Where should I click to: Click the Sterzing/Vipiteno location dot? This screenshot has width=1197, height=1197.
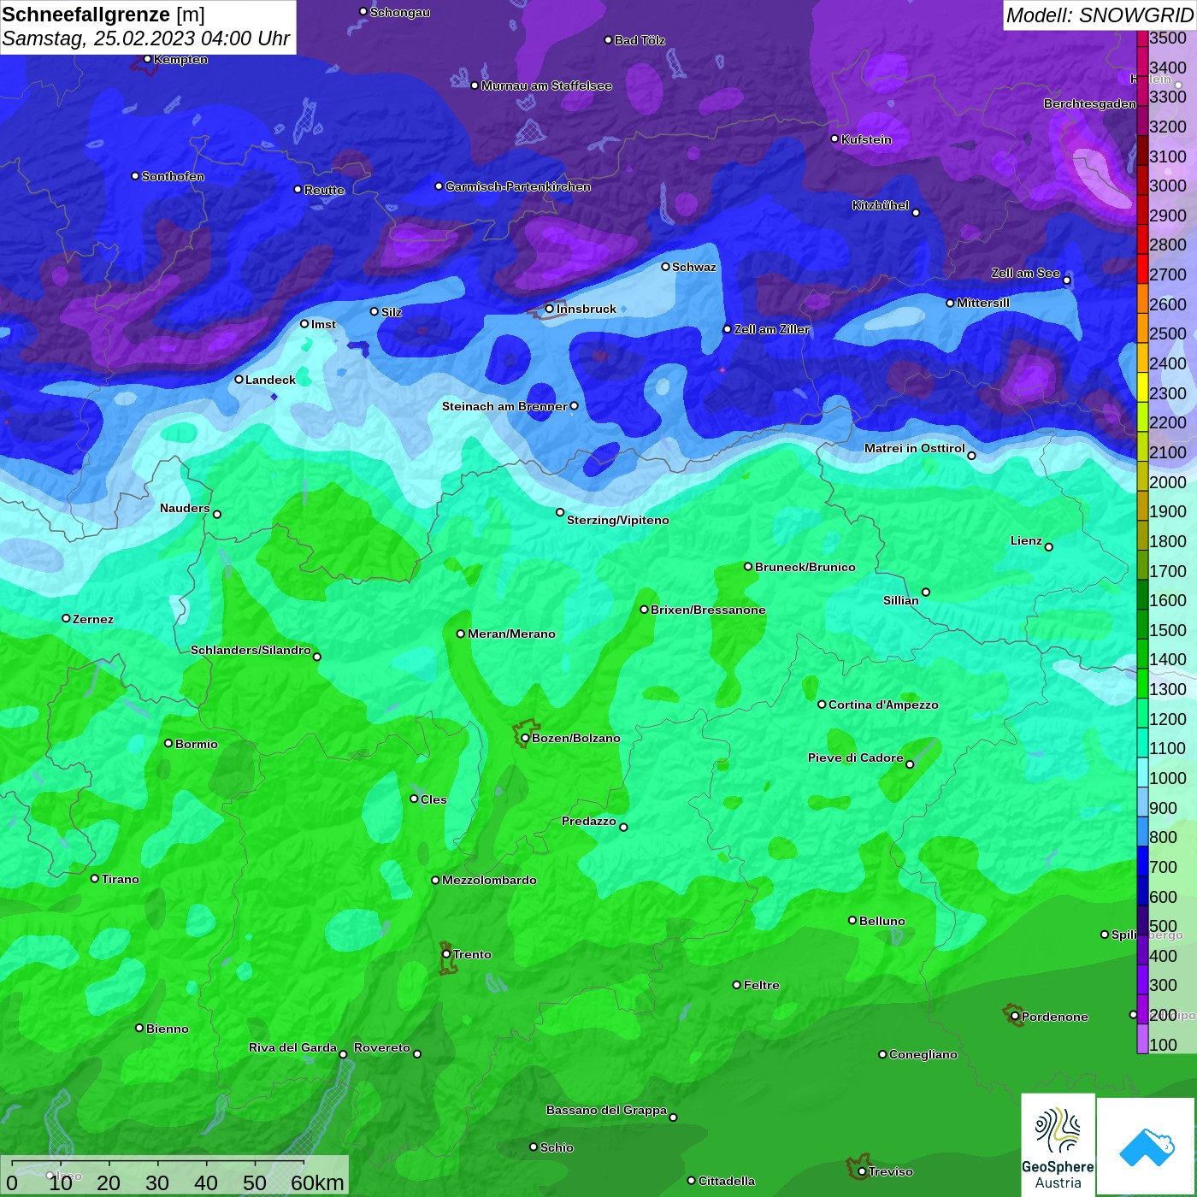click(560, 512)
